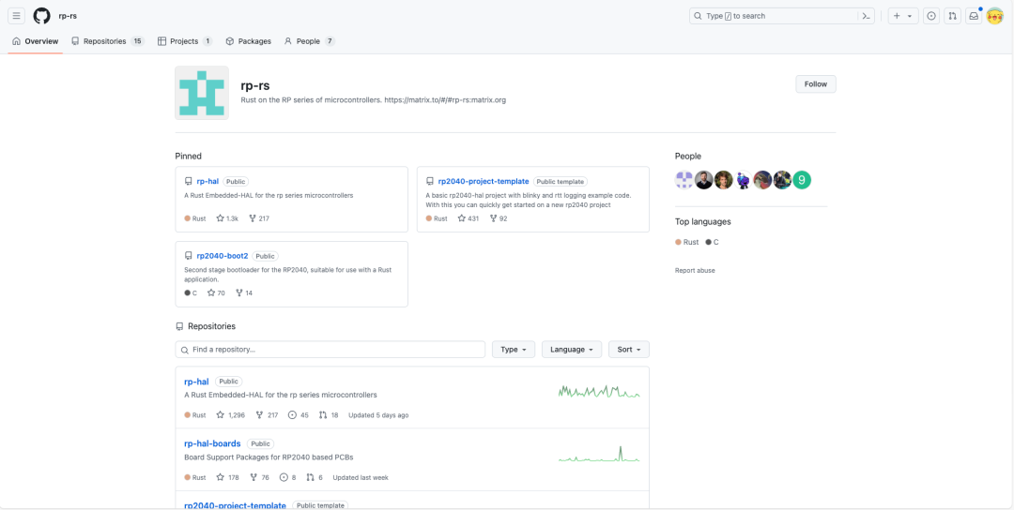Open the Type filter dropdown

514,350
